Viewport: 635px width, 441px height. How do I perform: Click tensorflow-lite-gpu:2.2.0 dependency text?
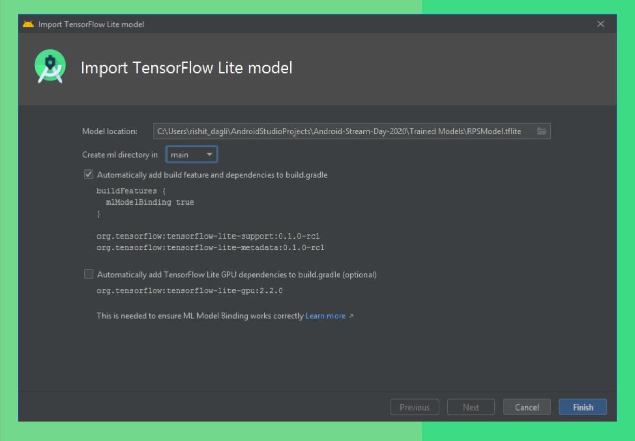tap(190, 291)
